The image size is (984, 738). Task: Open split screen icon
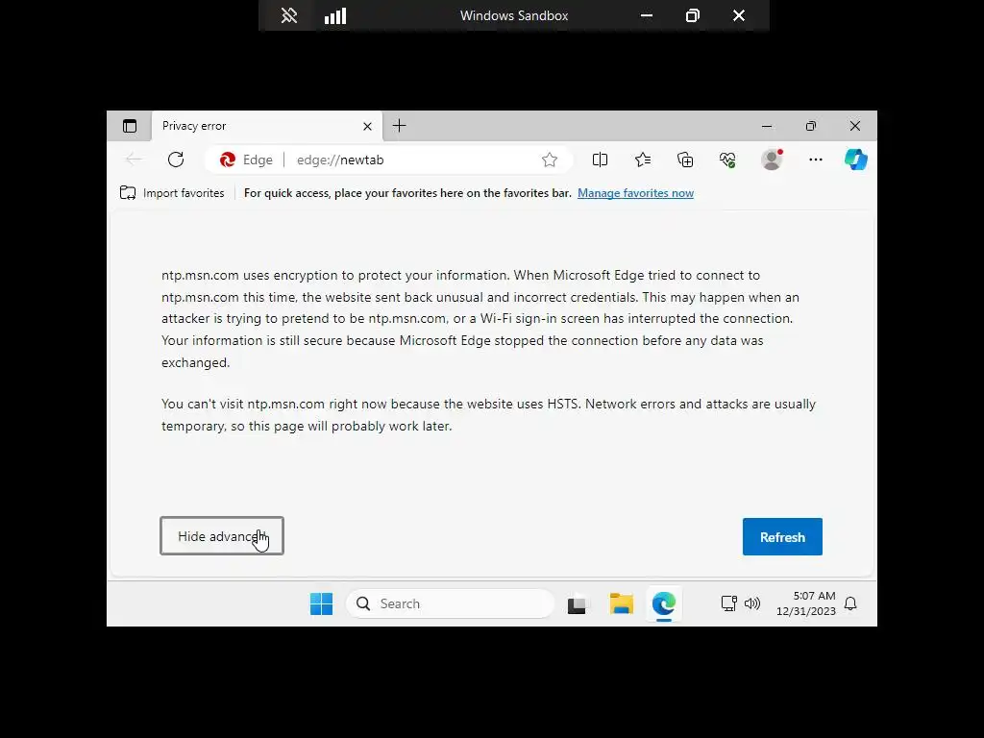click(600, 160)
